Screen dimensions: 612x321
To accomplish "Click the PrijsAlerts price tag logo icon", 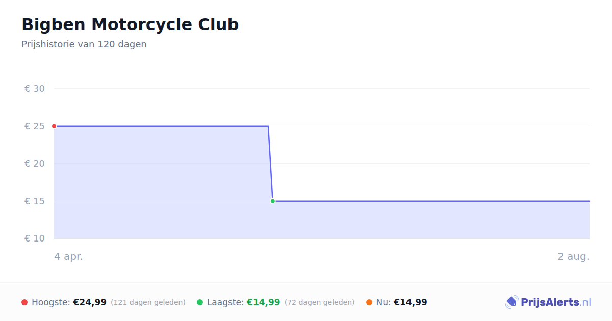I will coord(512,302).
